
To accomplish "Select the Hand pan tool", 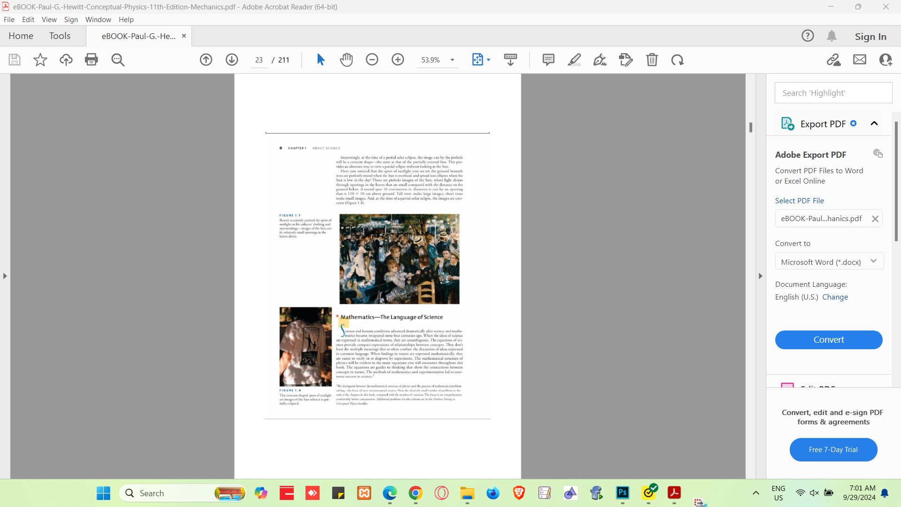I will click(x=346, y=60).
